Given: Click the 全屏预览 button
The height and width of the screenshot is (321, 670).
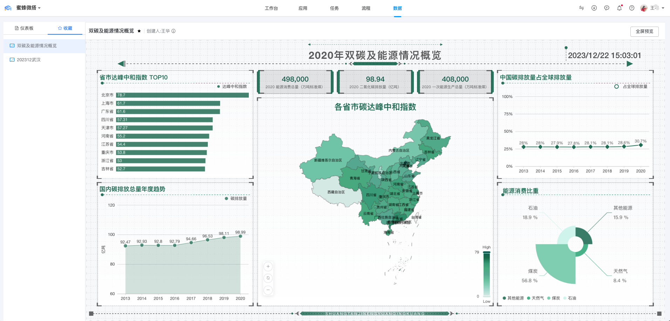Looking at the screenshot, I should (x=644, y=32).
